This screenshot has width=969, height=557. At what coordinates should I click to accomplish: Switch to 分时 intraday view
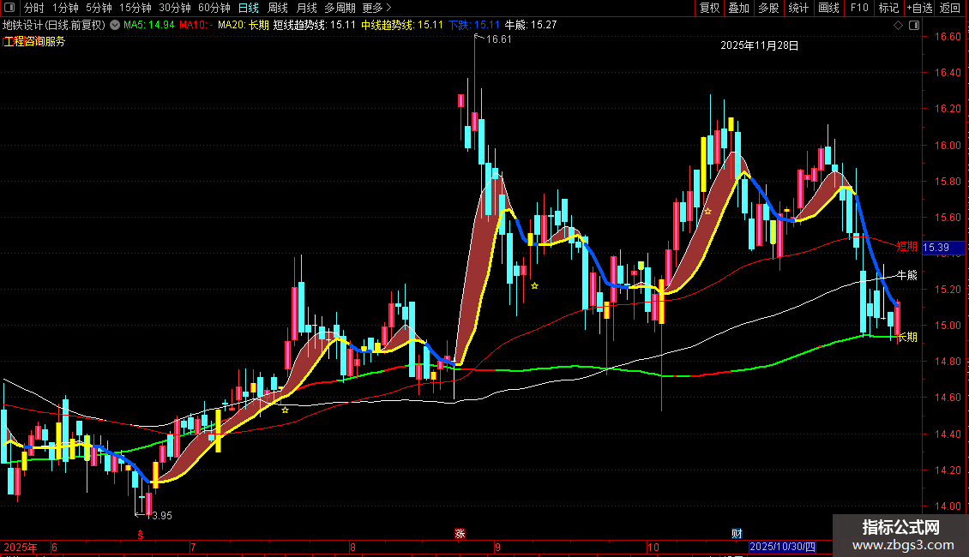point(34,8)
